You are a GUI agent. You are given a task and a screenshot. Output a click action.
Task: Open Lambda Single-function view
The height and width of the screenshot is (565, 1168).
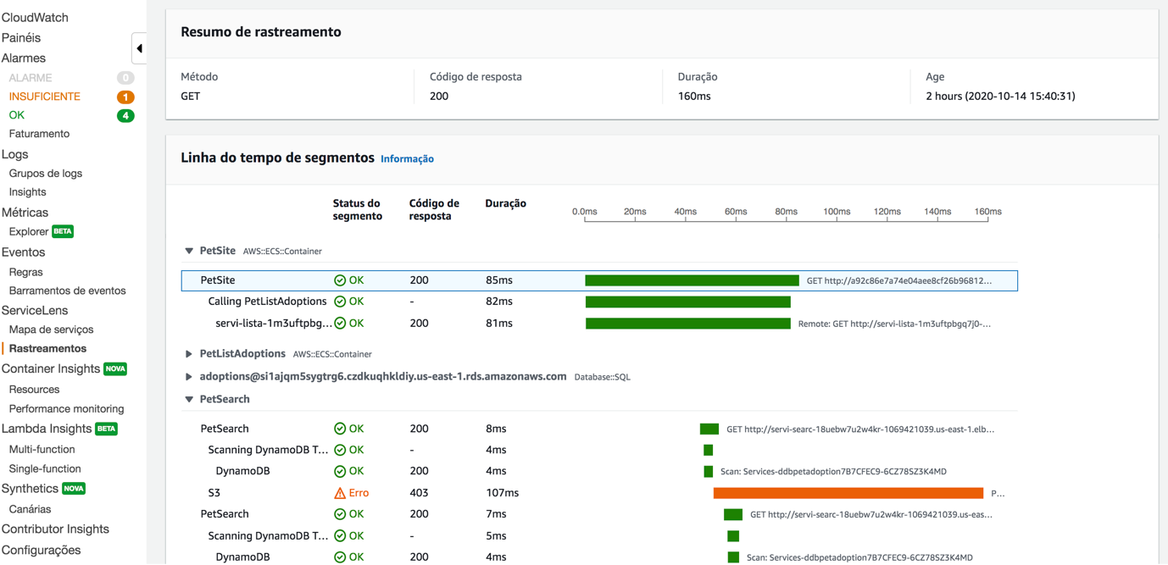tap(45, 468)
